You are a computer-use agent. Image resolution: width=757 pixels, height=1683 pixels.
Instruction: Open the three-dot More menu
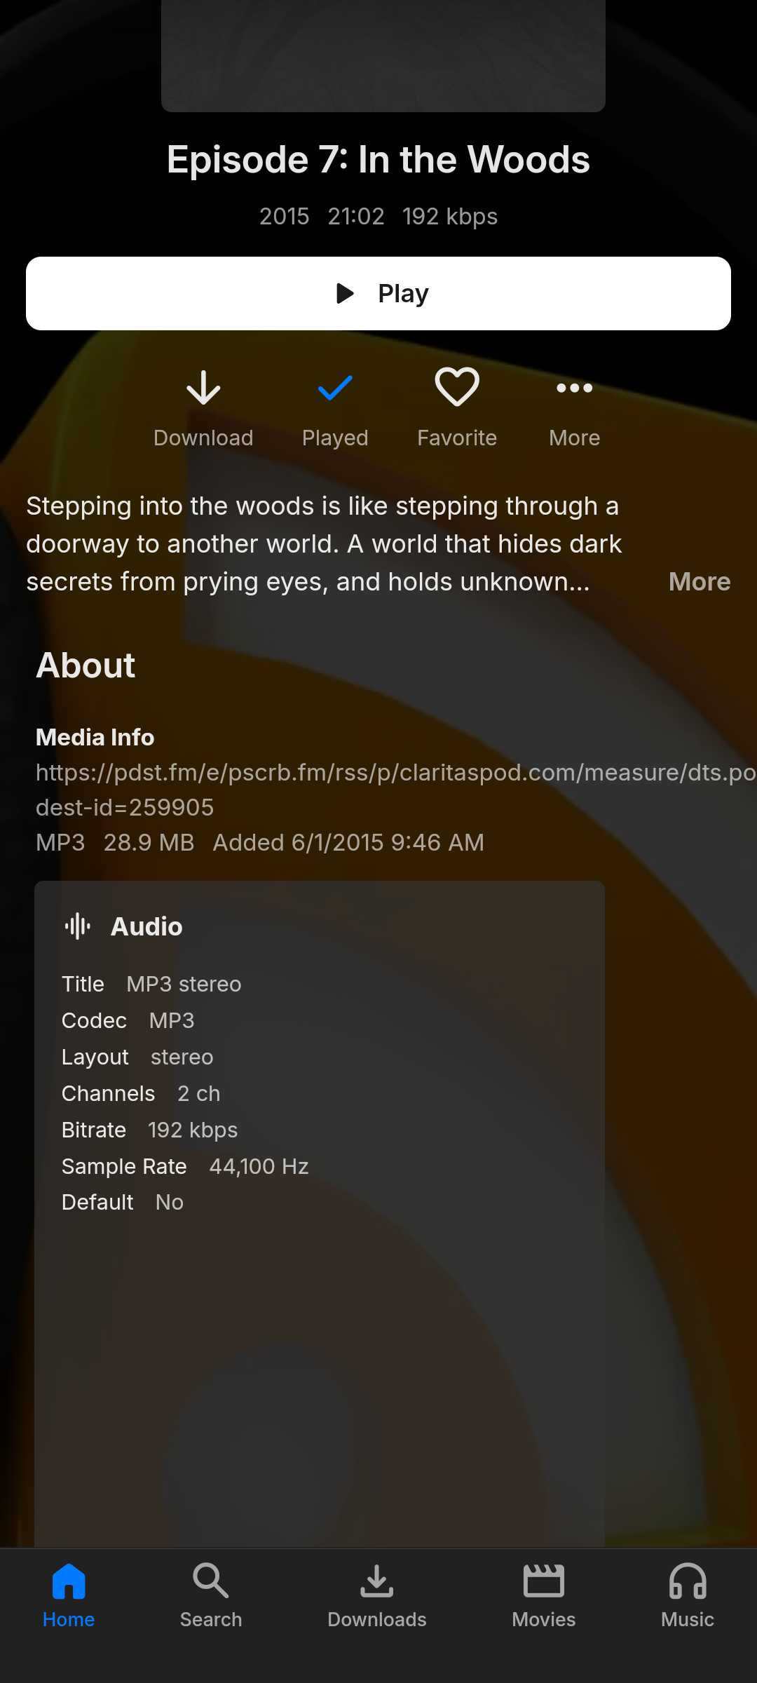(574, 388)
